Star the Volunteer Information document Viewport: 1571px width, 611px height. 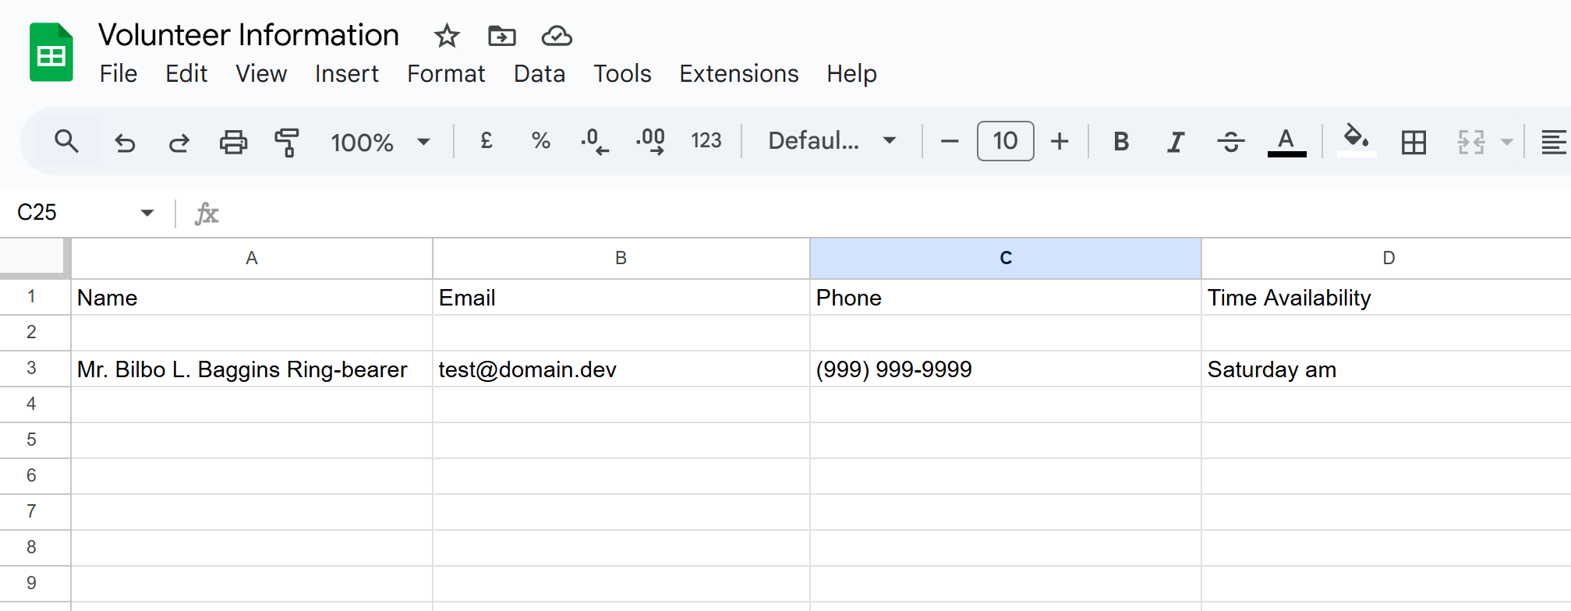[x=447, y=36]
